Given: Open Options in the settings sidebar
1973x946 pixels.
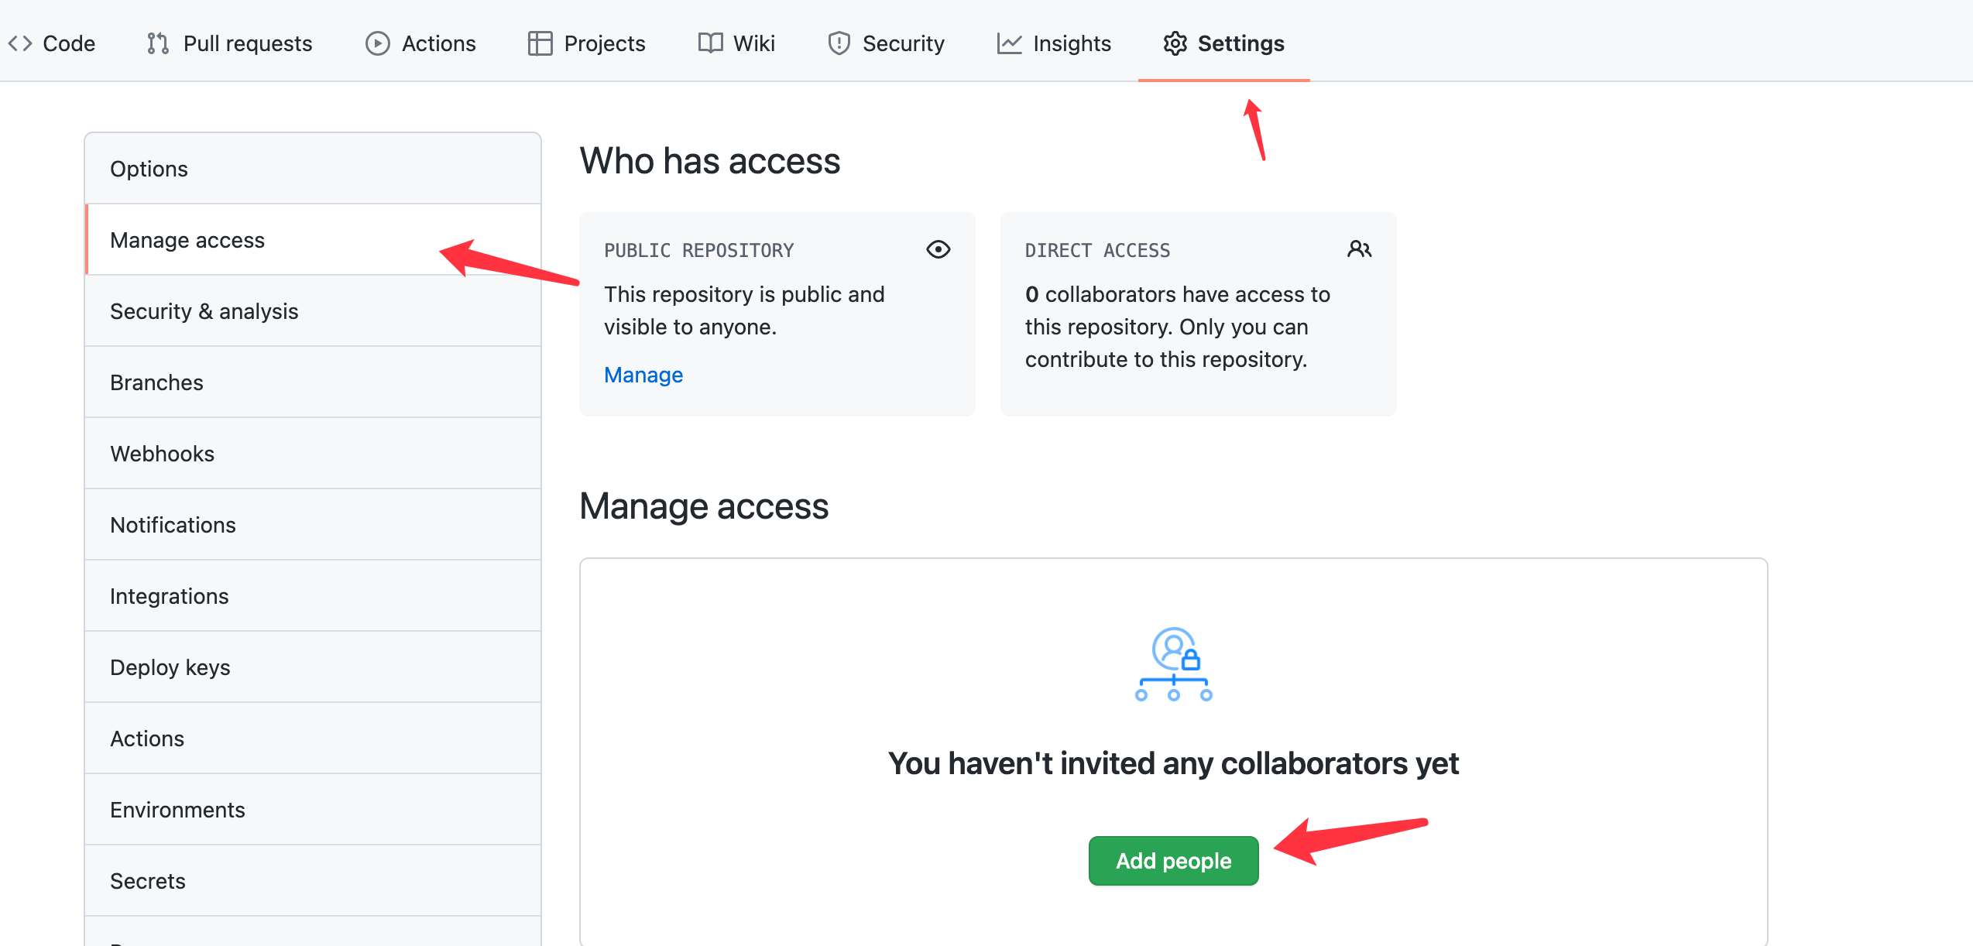Looking at the screenshot, I should pos(149,169).
